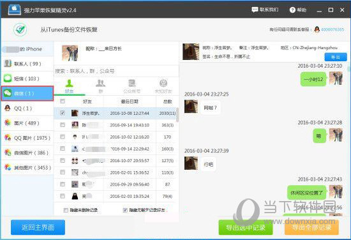Click the 浮生若梦 avatar in chat header
Viewport: 351px width, 240px height.
tap(191, 52)
